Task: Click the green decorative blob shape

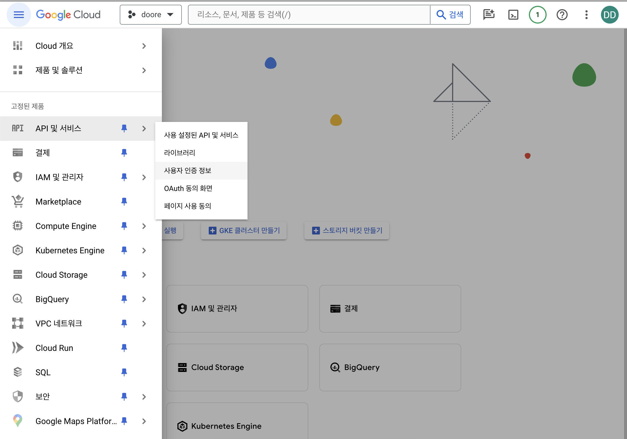Action: (x=584, y=75)
